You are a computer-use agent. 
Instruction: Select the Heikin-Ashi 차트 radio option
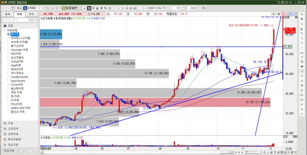click(x=8, y=108)
